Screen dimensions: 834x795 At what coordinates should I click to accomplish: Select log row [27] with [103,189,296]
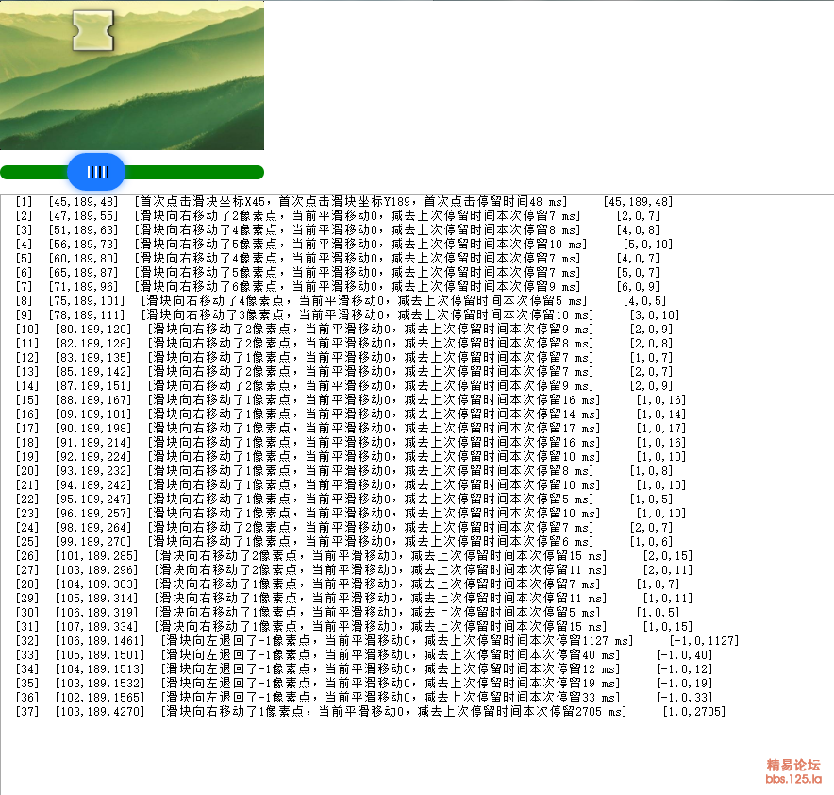tap(354, 570)
